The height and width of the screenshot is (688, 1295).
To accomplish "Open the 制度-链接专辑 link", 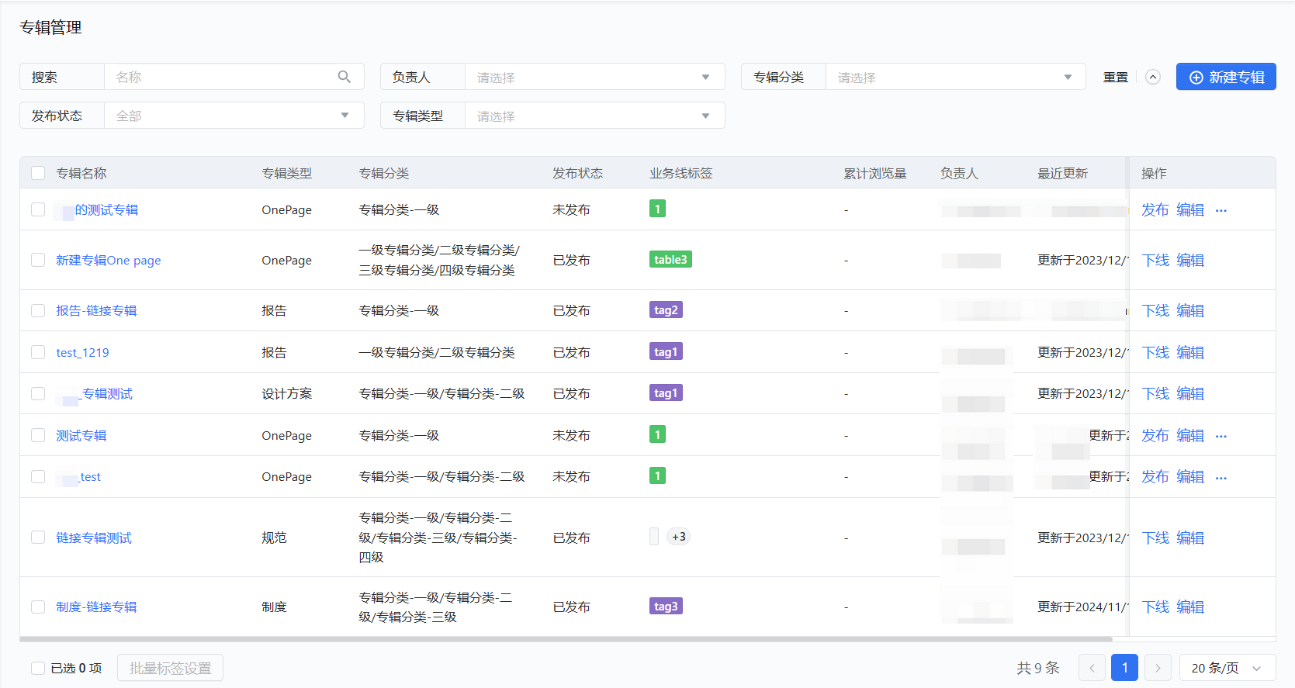I will (x=96, y=607).
